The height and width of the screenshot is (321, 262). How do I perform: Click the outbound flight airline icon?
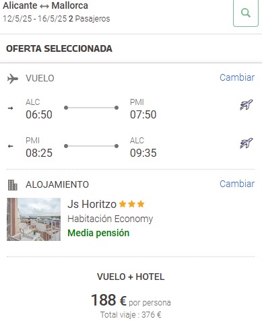[247, 105]
